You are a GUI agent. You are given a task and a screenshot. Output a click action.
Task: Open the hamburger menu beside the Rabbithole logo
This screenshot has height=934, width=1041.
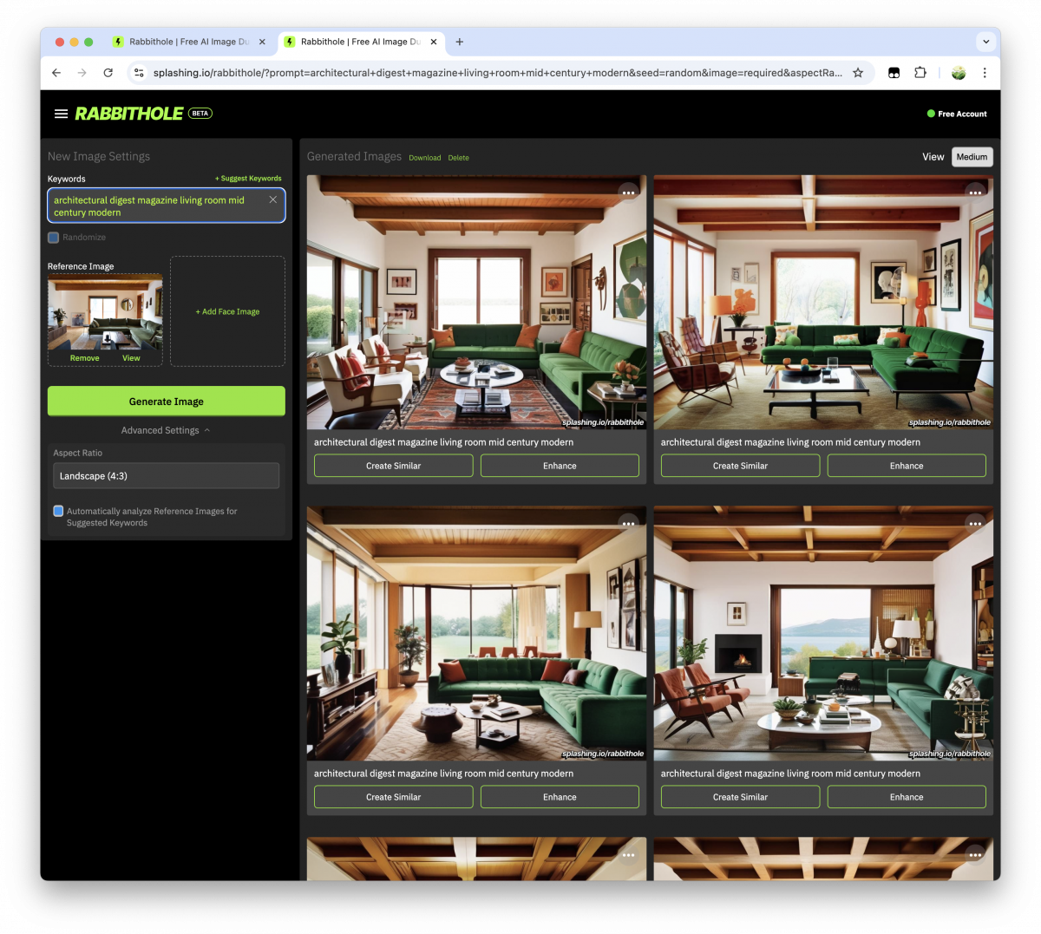click(61, 114)
